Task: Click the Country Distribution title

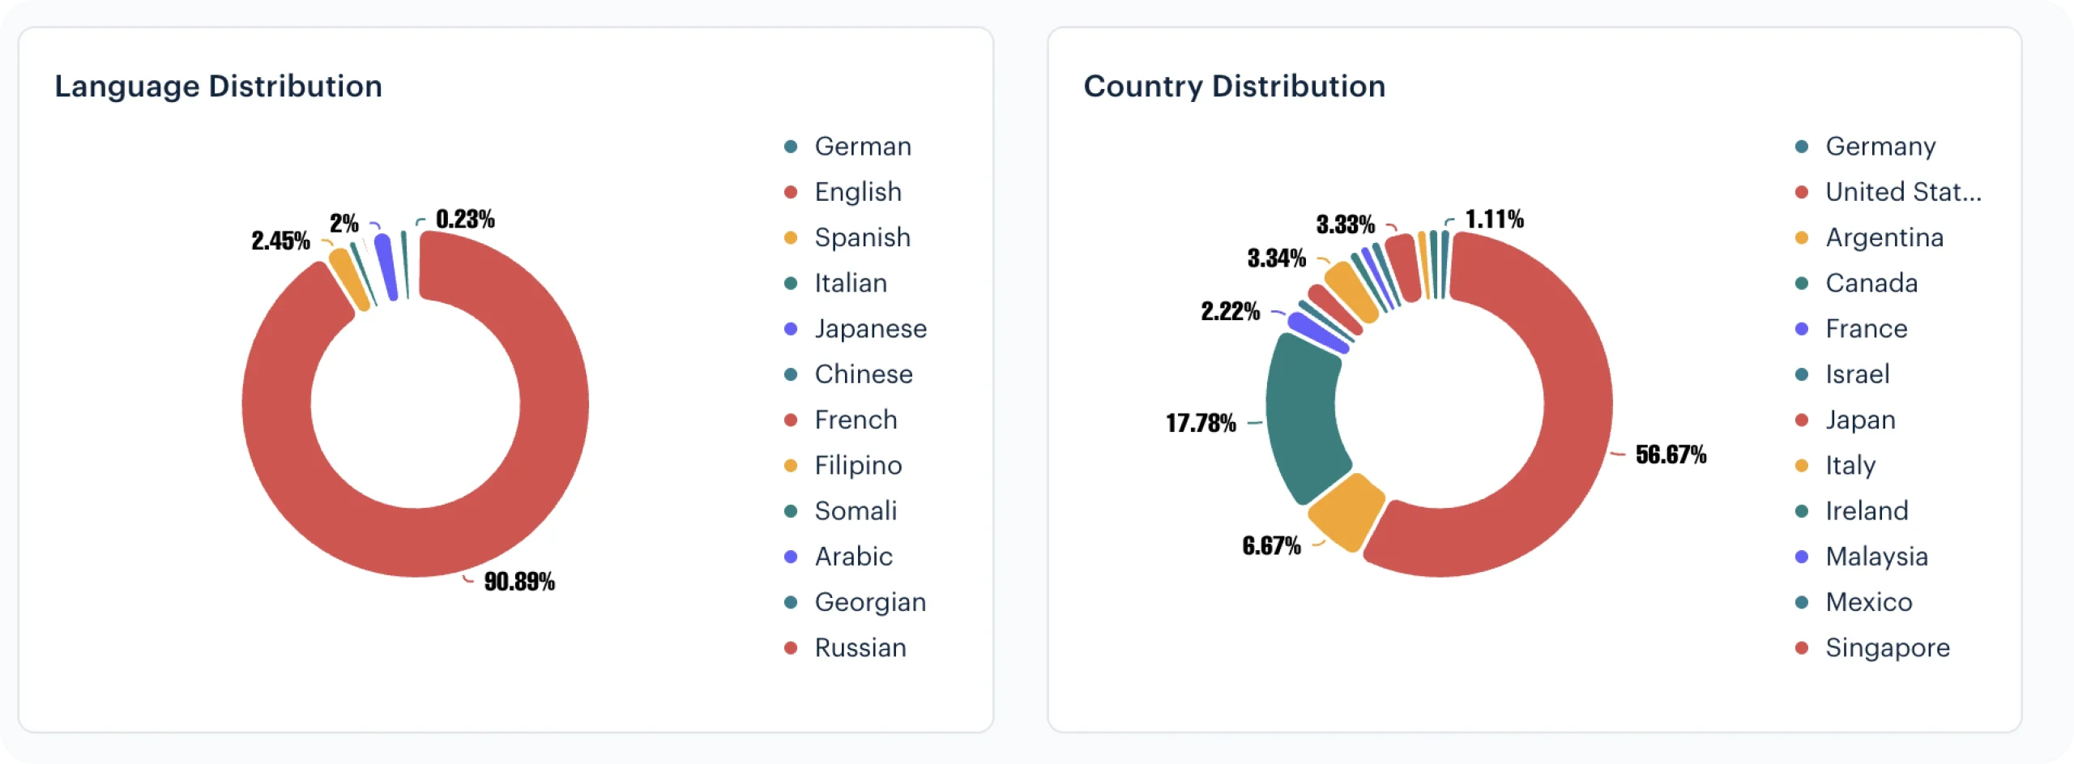Action: pyautogui.click(x=1234, y=87)
